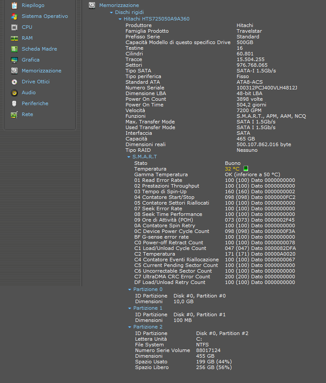Open the Drive Ottici section
This screenshot has width=326, height=383.
[x=36, y=82]
